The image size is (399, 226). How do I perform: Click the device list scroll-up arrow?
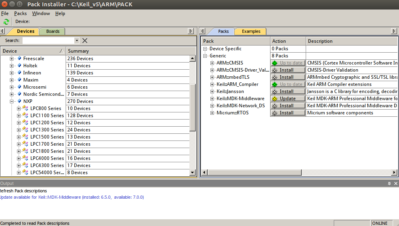pos(192,59)
